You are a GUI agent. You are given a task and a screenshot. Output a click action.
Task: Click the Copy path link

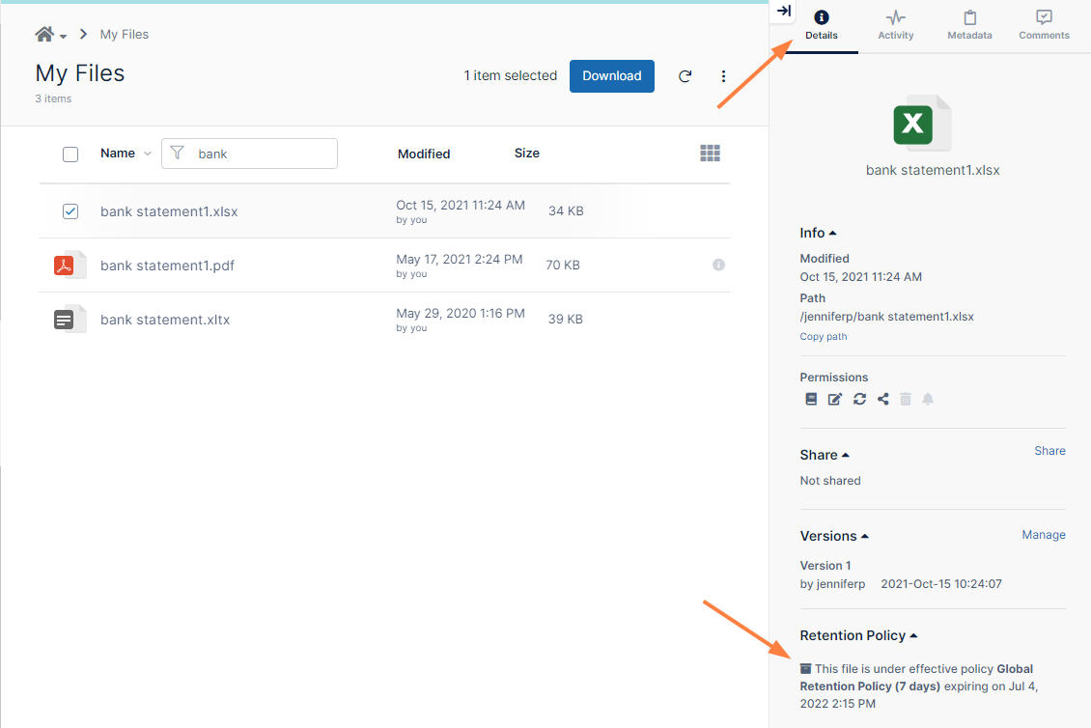[823, 337]
